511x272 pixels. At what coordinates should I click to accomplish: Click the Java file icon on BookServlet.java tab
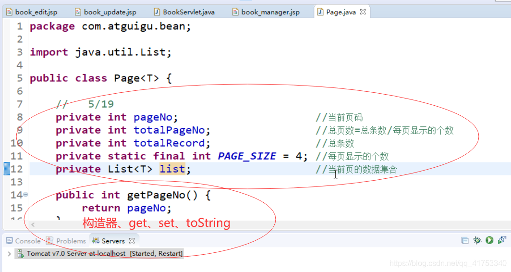[x=157, y=12]
